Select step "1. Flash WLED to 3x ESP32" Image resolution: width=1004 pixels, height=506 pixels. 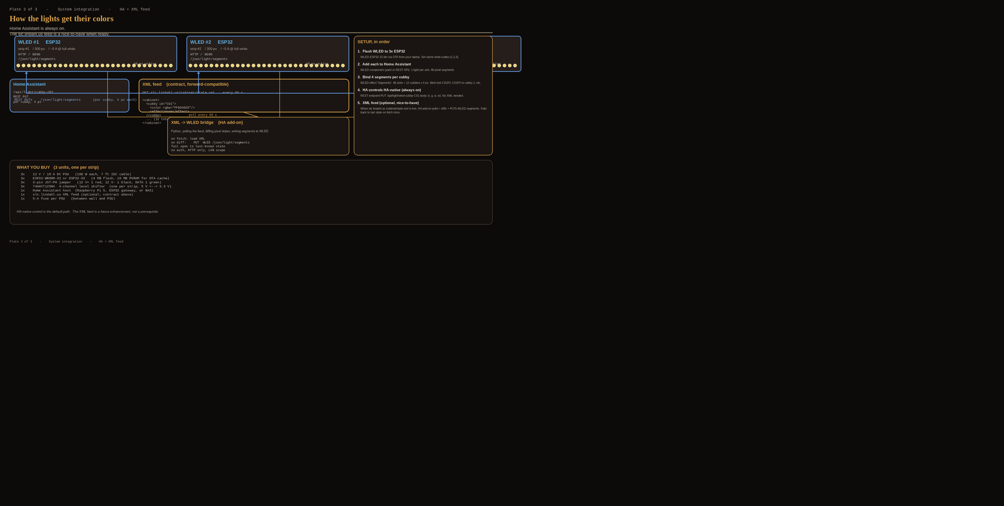382,52
